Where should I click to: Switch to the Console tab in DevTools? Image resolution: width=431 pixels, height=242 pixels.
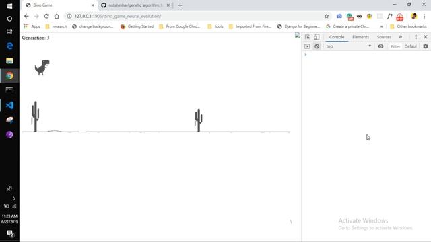[x=337, y=37]
